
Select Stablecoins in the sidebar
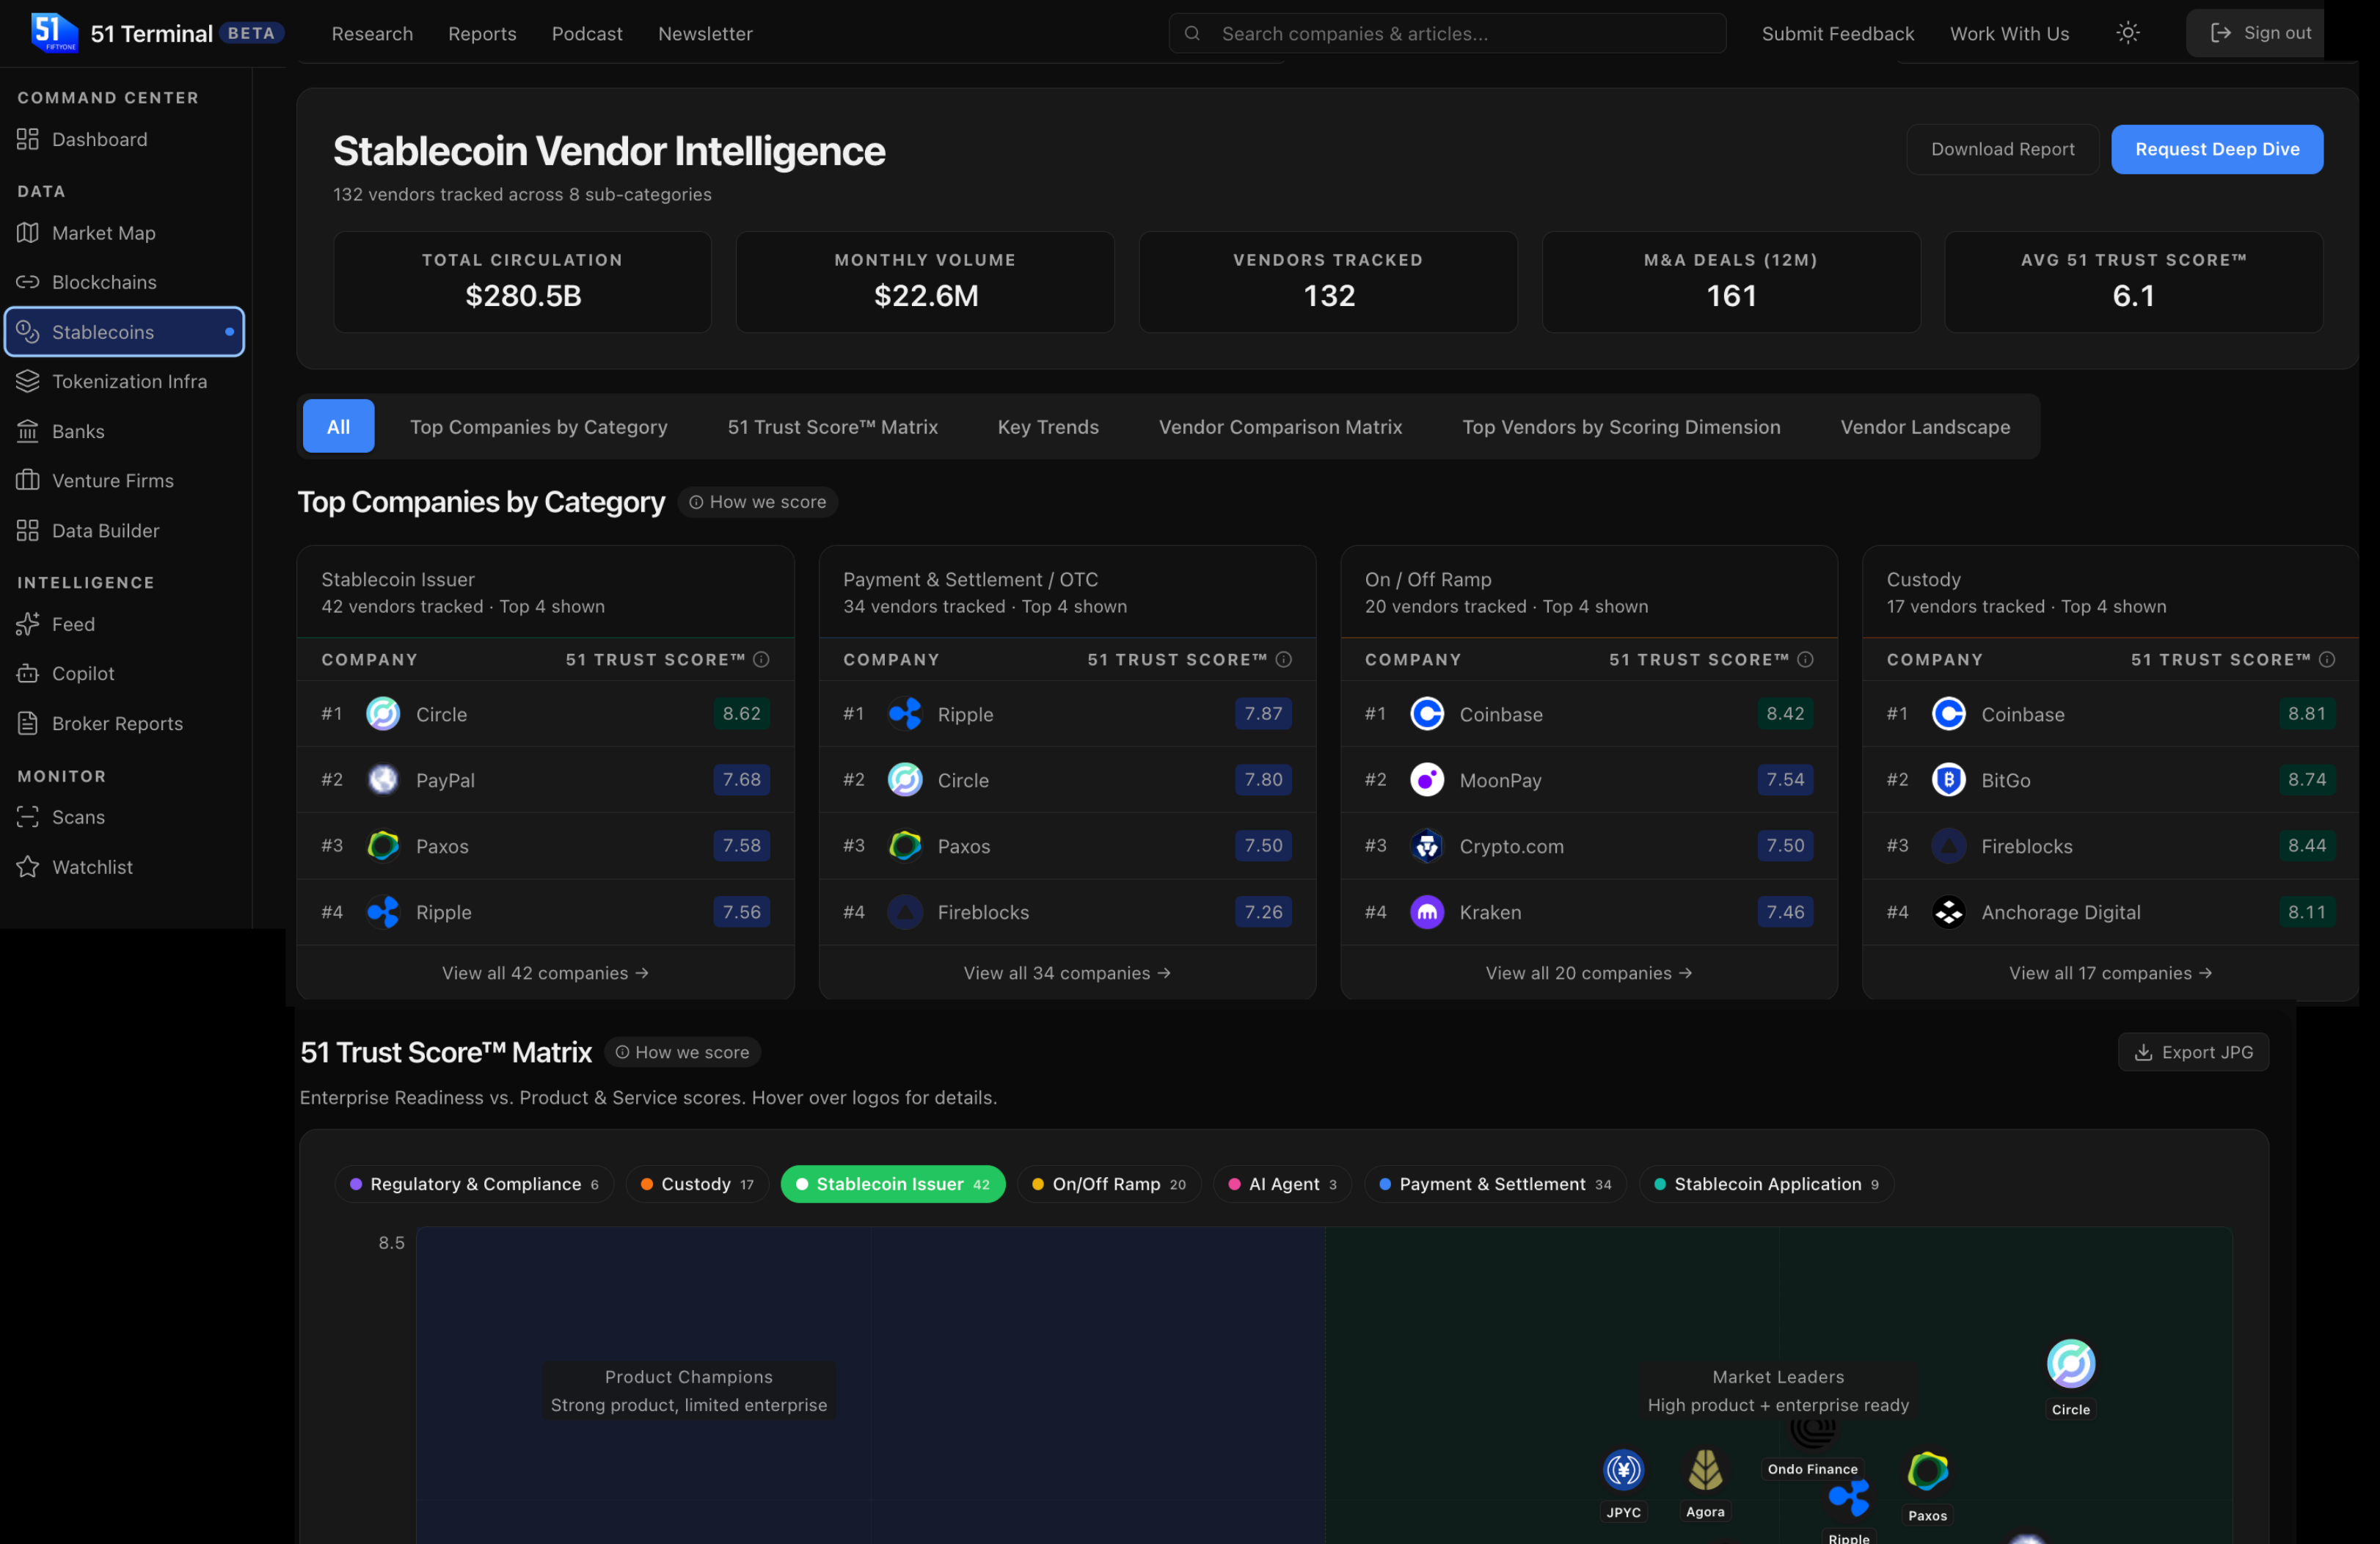tap(125, 332)
